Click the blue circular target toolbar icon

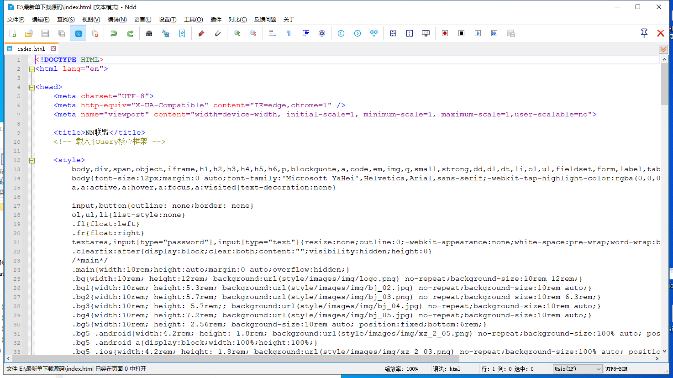pos(322,33)
